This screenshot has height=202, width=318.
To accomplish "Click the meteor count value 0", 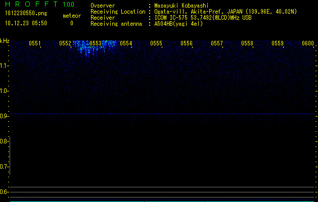I will tap(72, 23).
